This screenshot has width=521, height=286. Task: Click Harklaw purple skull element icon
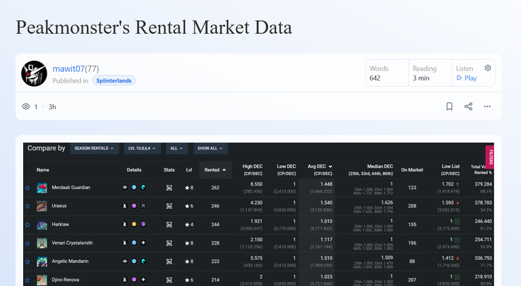coord(143,224)
